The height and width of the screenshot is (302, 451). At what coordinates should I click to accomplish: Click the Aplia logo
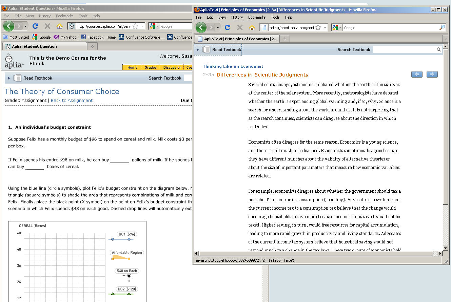14,61
